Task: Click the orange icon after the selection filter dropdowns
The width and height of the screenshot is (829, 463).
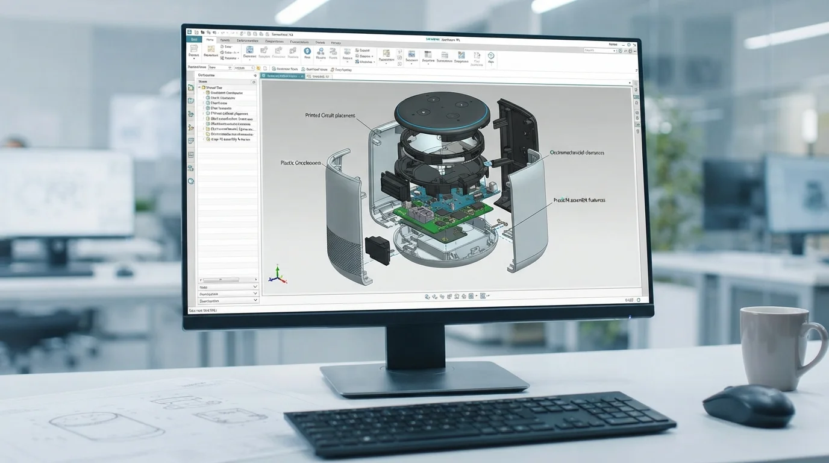Action: (x=258, y=68)
